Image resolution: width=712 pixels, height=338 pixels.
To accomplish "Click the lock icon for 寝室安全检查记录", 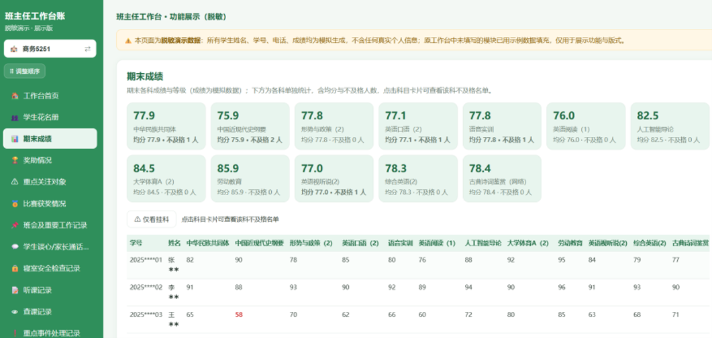I will pos(15,268).
